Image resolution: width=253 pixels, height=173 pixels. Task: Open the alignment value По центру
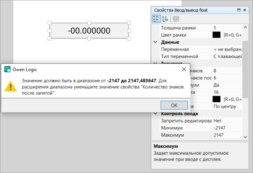(227, 106)
